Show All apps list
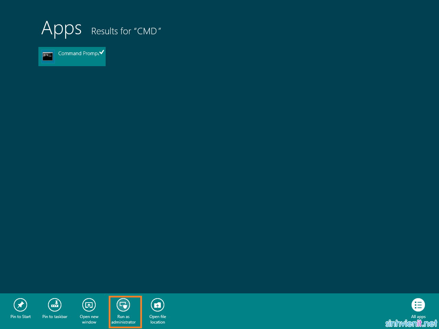This screenshot has width=439, height=329. [x=418, y=309]
